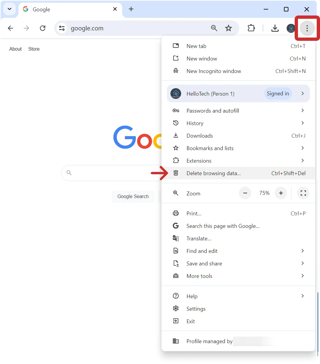This screenshot has width=320, height=364.
Task: Click the page zoom magnifier icon
Action: pos(214,28)
